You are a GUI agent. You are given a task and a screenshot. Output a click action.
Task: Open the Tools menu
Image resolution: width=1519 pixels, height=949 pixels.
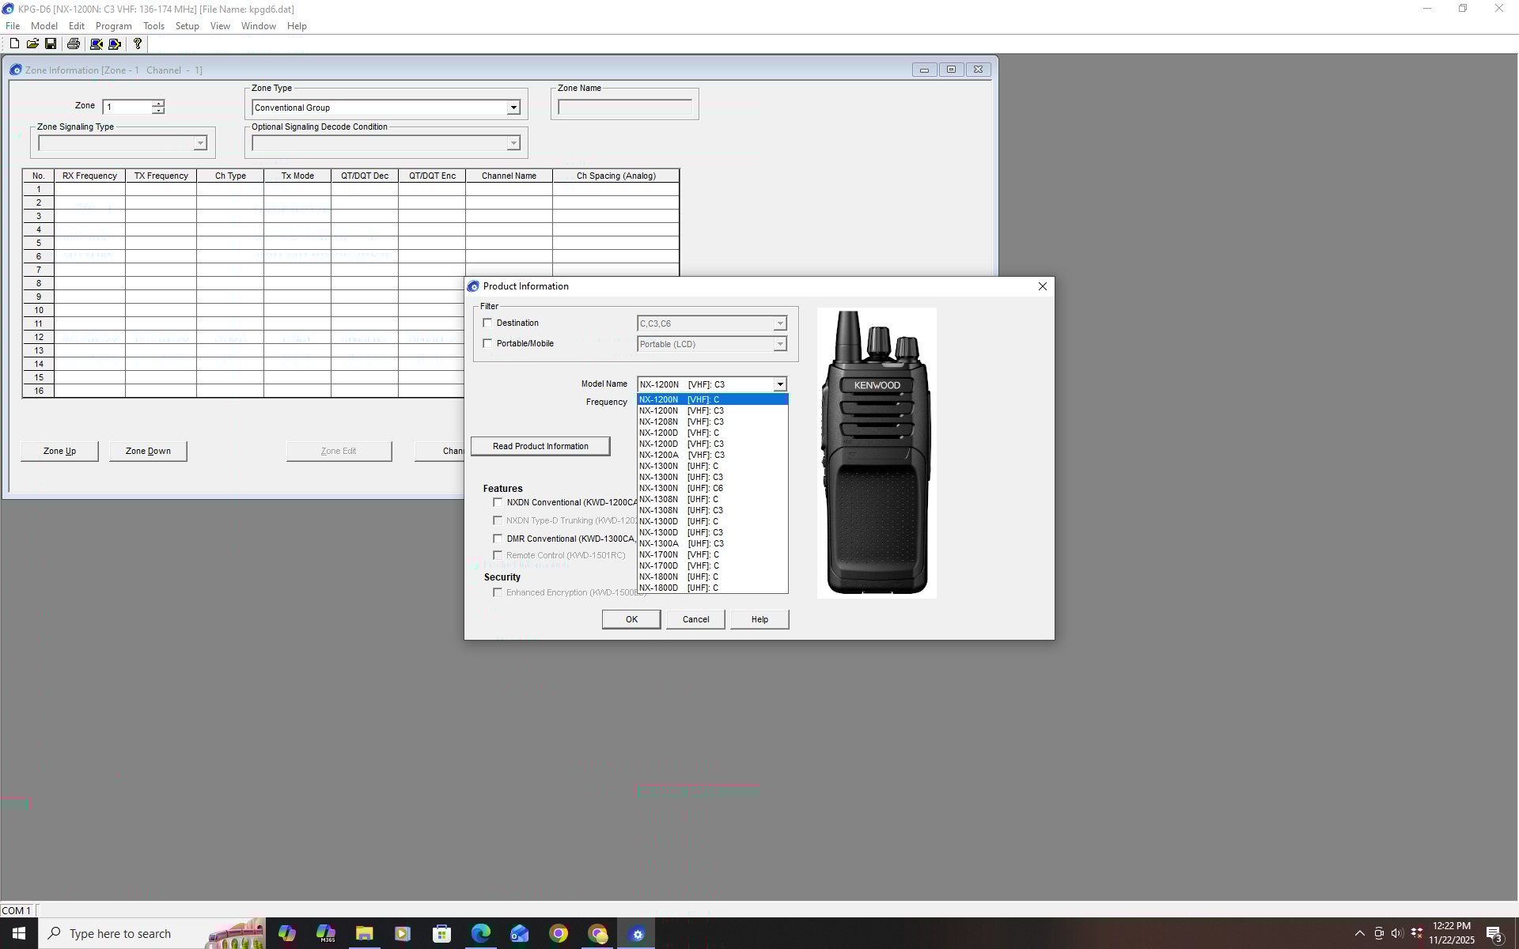153,26
